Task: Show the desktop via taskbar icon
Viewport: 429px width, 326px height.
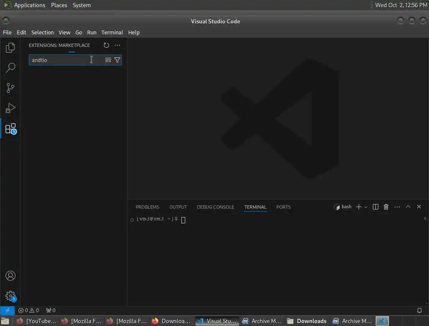Action: click(5, 321)
